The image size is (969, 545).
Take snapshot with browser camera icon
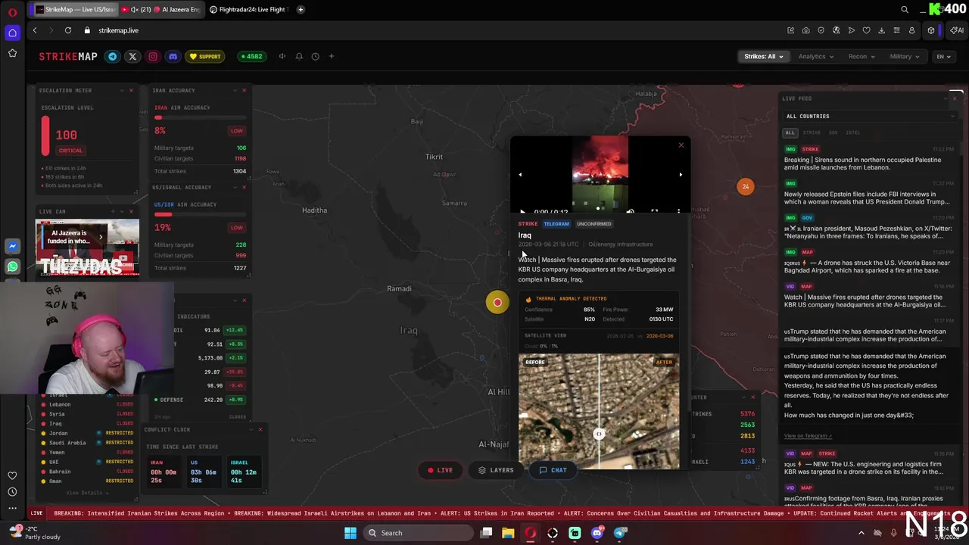(805, 30)
